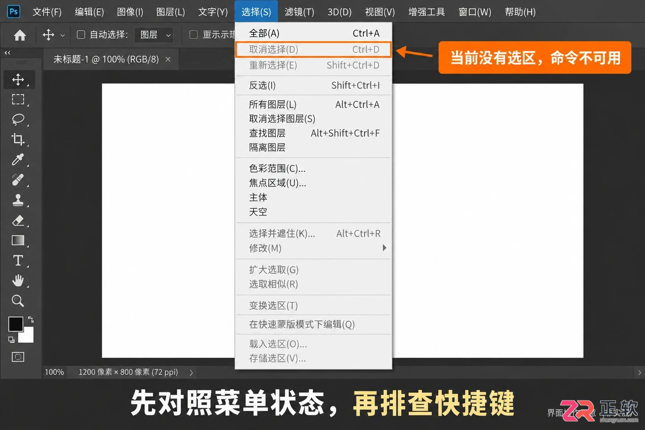Choose 主体 select subject entry

tap(314, 197)
